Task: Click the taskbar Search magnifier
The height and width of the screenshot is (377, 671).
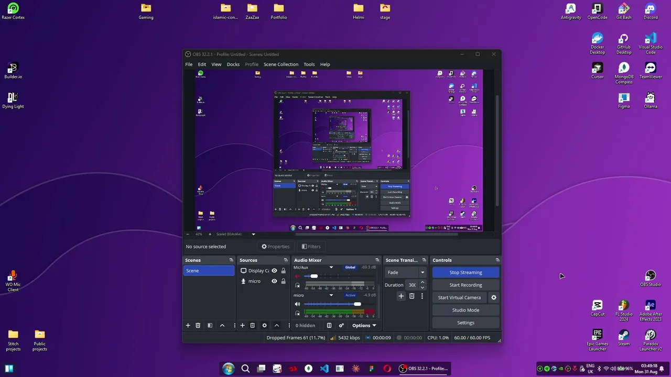Action: tap(245, 369)
